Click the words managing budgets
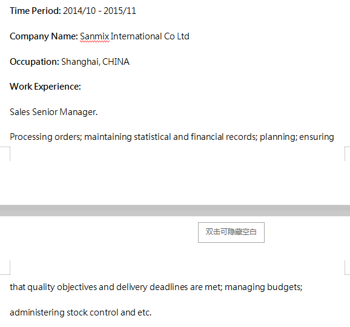The height and width of the screenshot is (327, 350). pos(263,287)
